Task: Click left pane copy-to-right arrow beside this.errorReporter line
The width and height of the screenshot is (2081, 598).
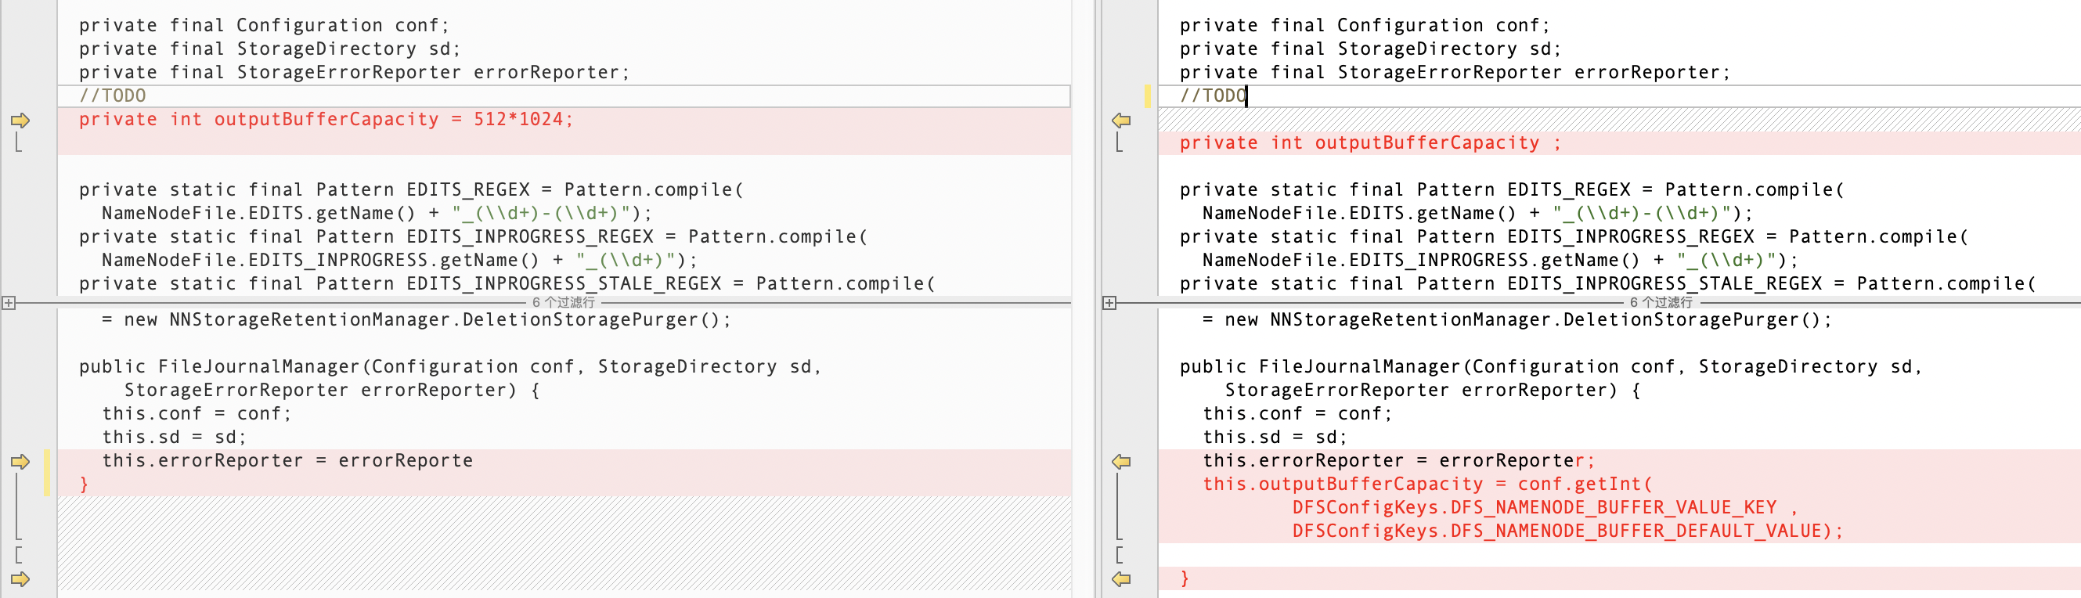Action: coord(20,462)
